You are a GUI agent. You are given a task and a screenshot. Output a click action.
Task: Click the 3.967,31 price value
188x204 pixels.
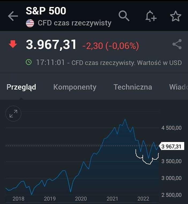[51, 44]
